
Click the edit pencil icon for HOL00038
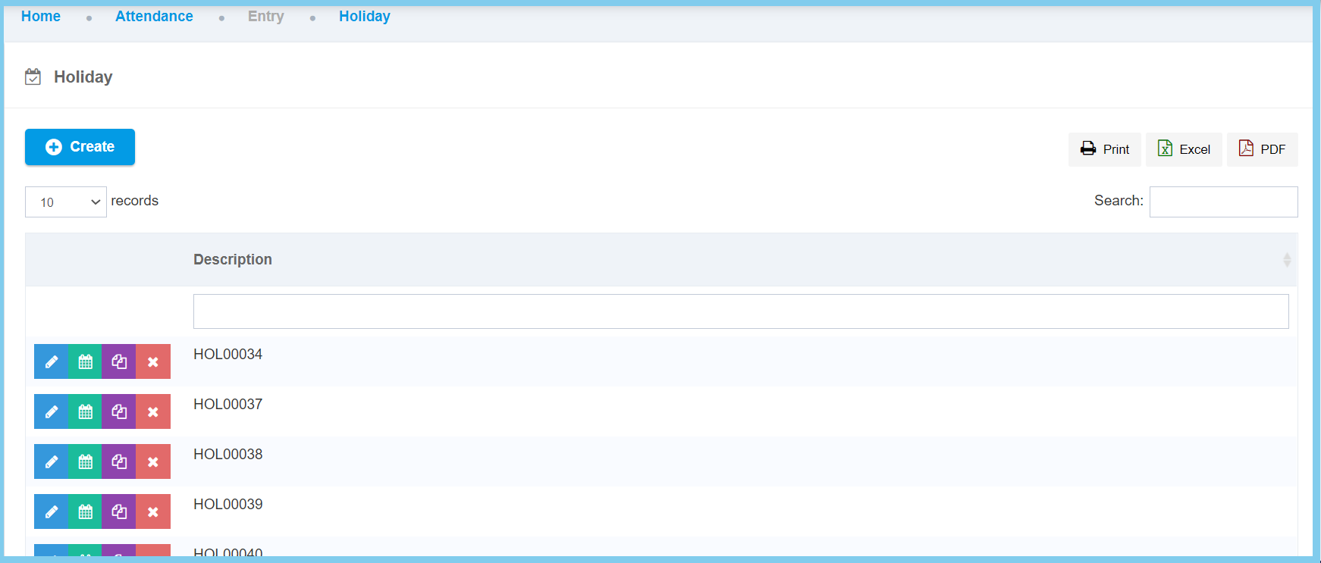(x=51, y=461)
